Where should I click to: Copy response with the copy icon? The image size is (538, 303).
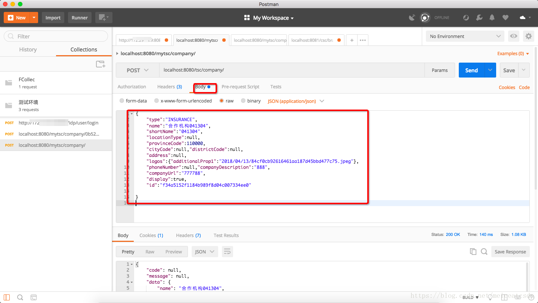[473, 252]
